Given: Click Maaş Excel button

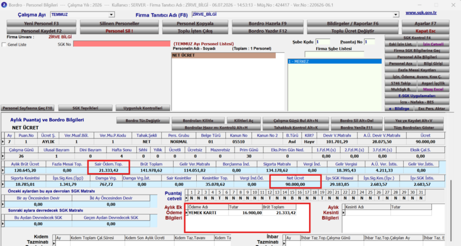Looking at the screenshot, I should point(433,89).
